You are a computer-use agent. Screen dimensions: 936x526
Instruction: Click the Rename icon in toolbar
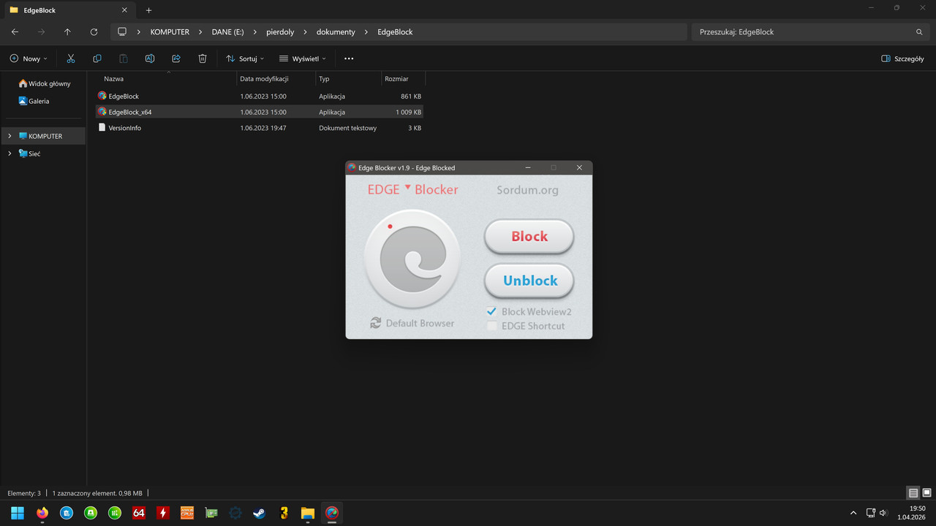[x=150, y=58]
